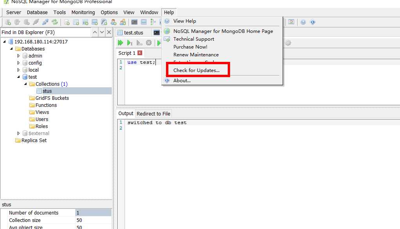
Task: Open the Database menu
Action: tap(37, 12)
